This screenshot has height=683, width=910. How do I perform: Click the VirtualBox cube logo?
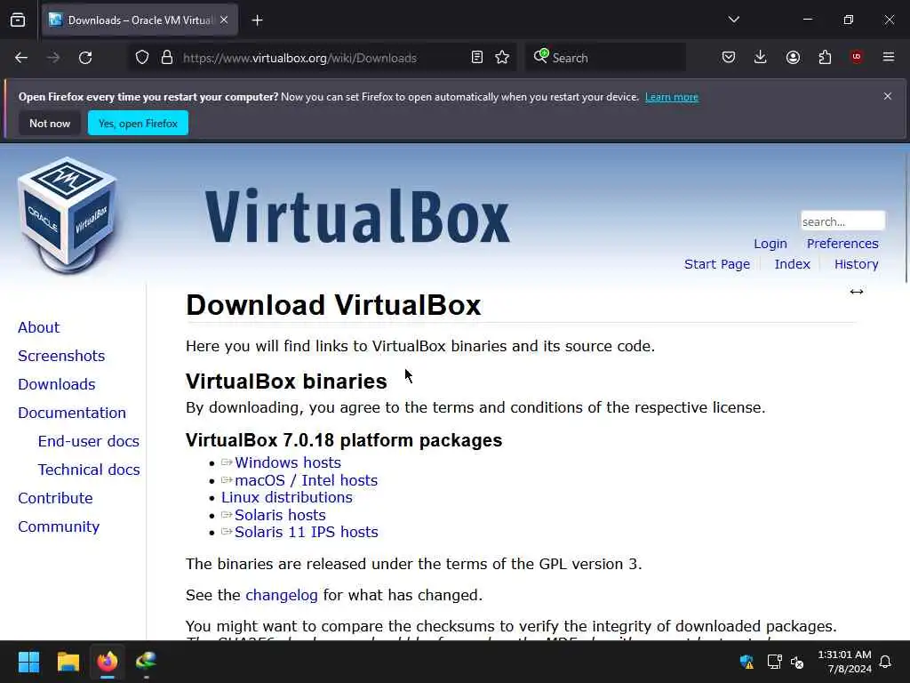68,214
